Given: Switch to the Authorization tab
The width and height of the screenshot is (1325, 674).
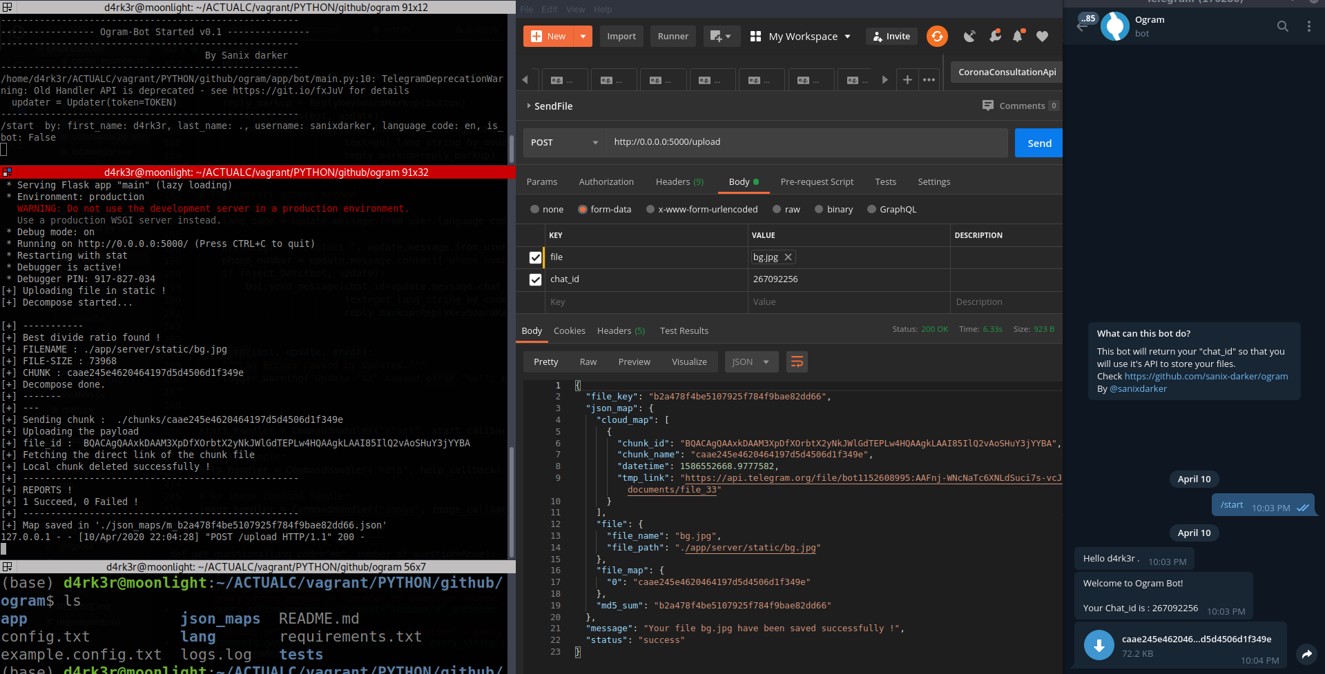Looking at the screenshot, I should pos(606,181).
